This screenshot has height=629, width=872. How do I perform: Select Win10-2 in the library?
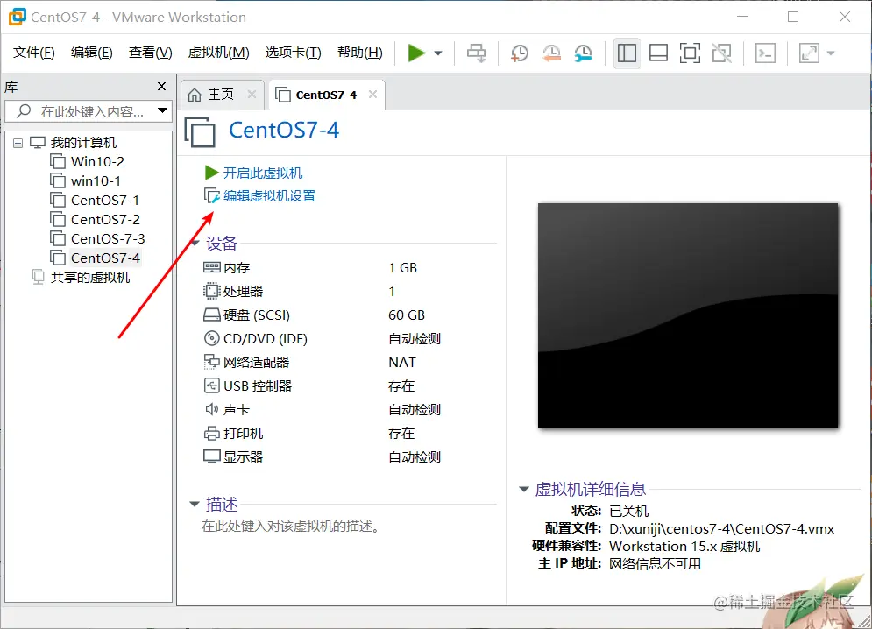[97, 162]
